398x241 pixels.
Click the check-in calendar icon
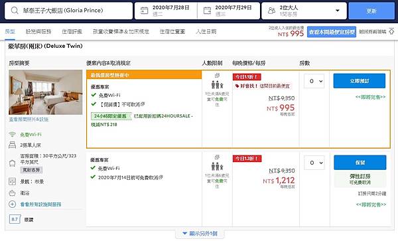(144, 11)
